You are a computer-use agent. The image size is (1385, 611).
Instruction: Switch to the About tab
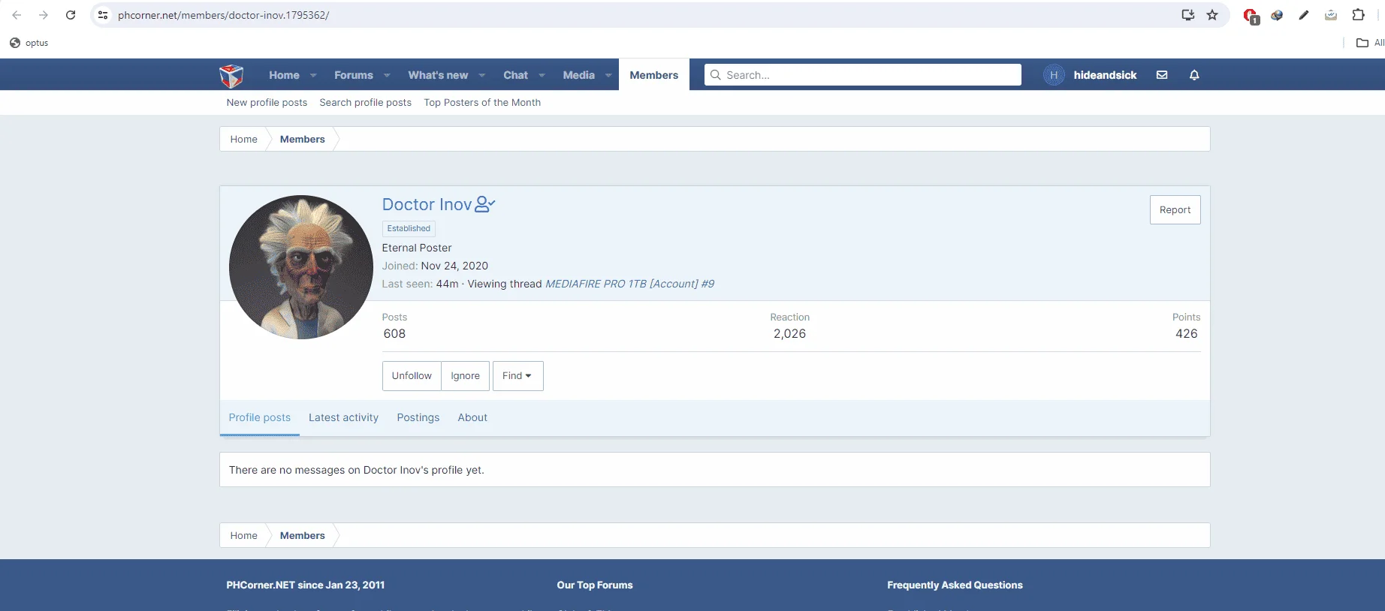tap(472, 418)
